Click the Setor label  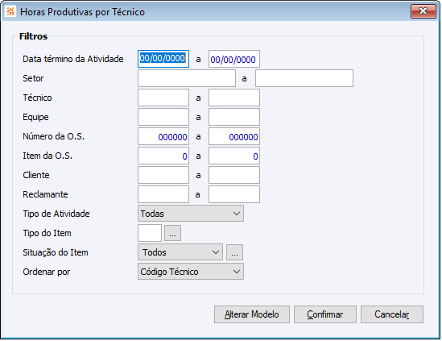point(33,78)
